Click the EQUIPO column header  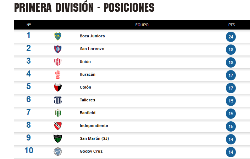coord(142,25)
